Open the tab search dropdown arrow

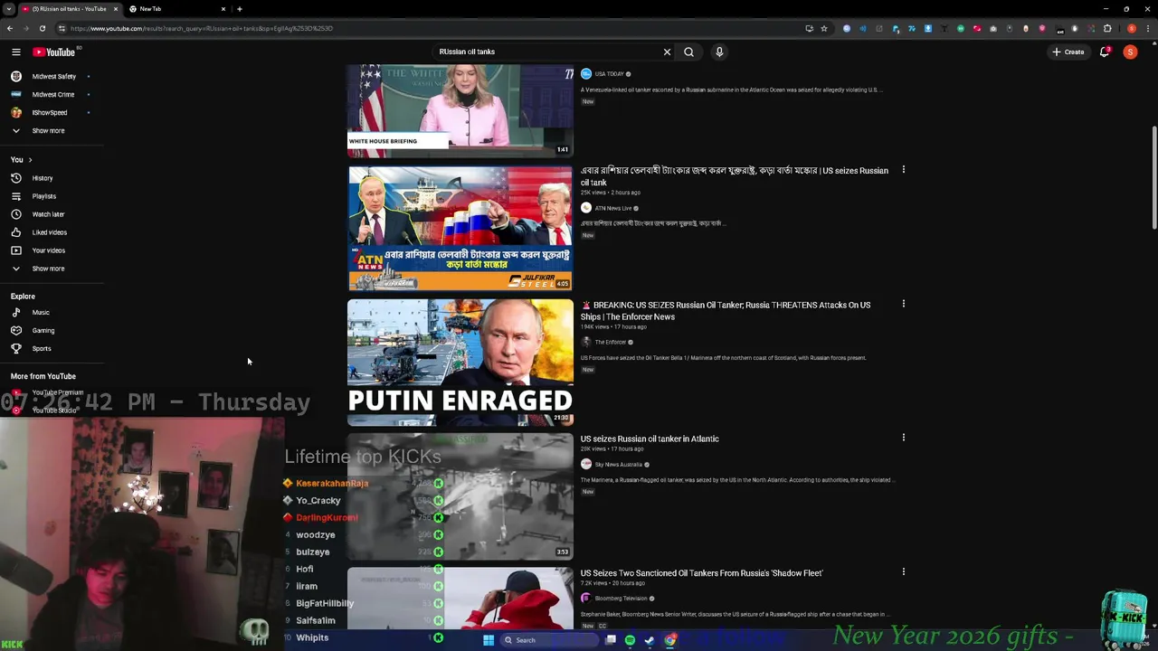point(8,9)
